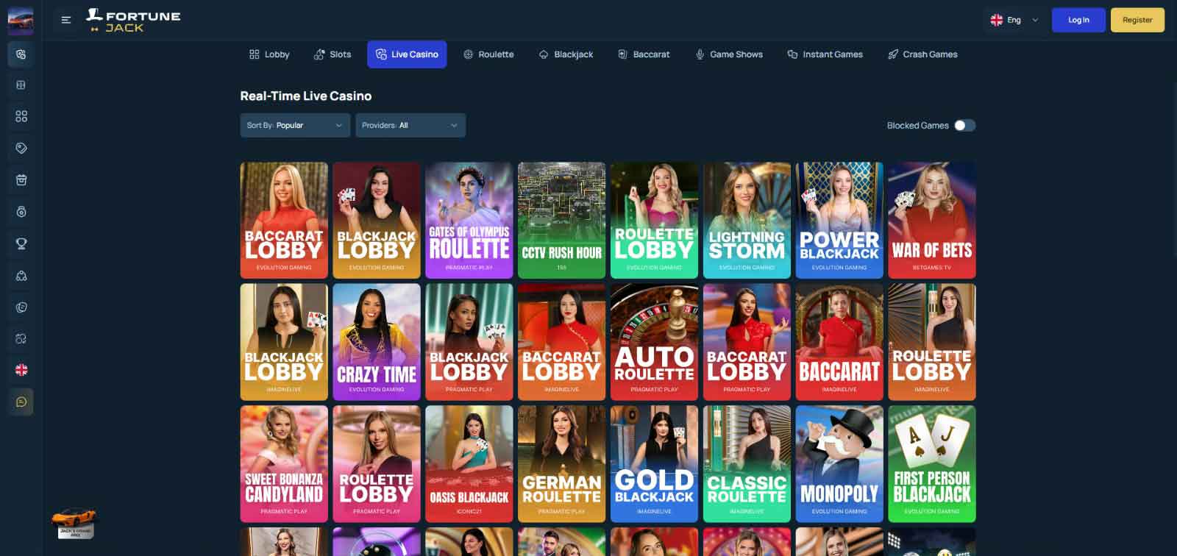Open the live chat bubble icon
This screenshot has width=1177, height=556.
[x=21, y=402]
